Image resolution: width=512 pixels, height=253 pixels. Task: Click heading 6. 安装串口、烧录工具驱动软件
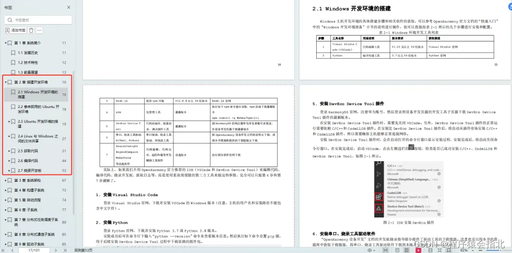[344, 234]
